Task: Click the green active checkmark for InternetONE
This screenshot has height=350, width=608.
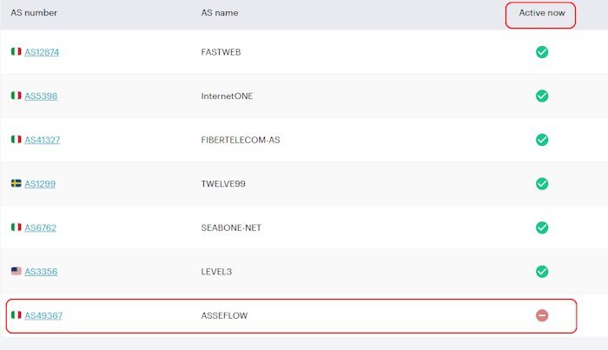Action: [542, 96]
